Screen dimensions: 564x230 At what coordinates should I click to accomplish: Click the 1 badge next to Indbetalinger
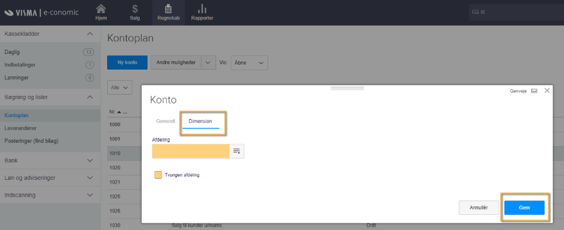pyautogui.click(x=90, y=65)
